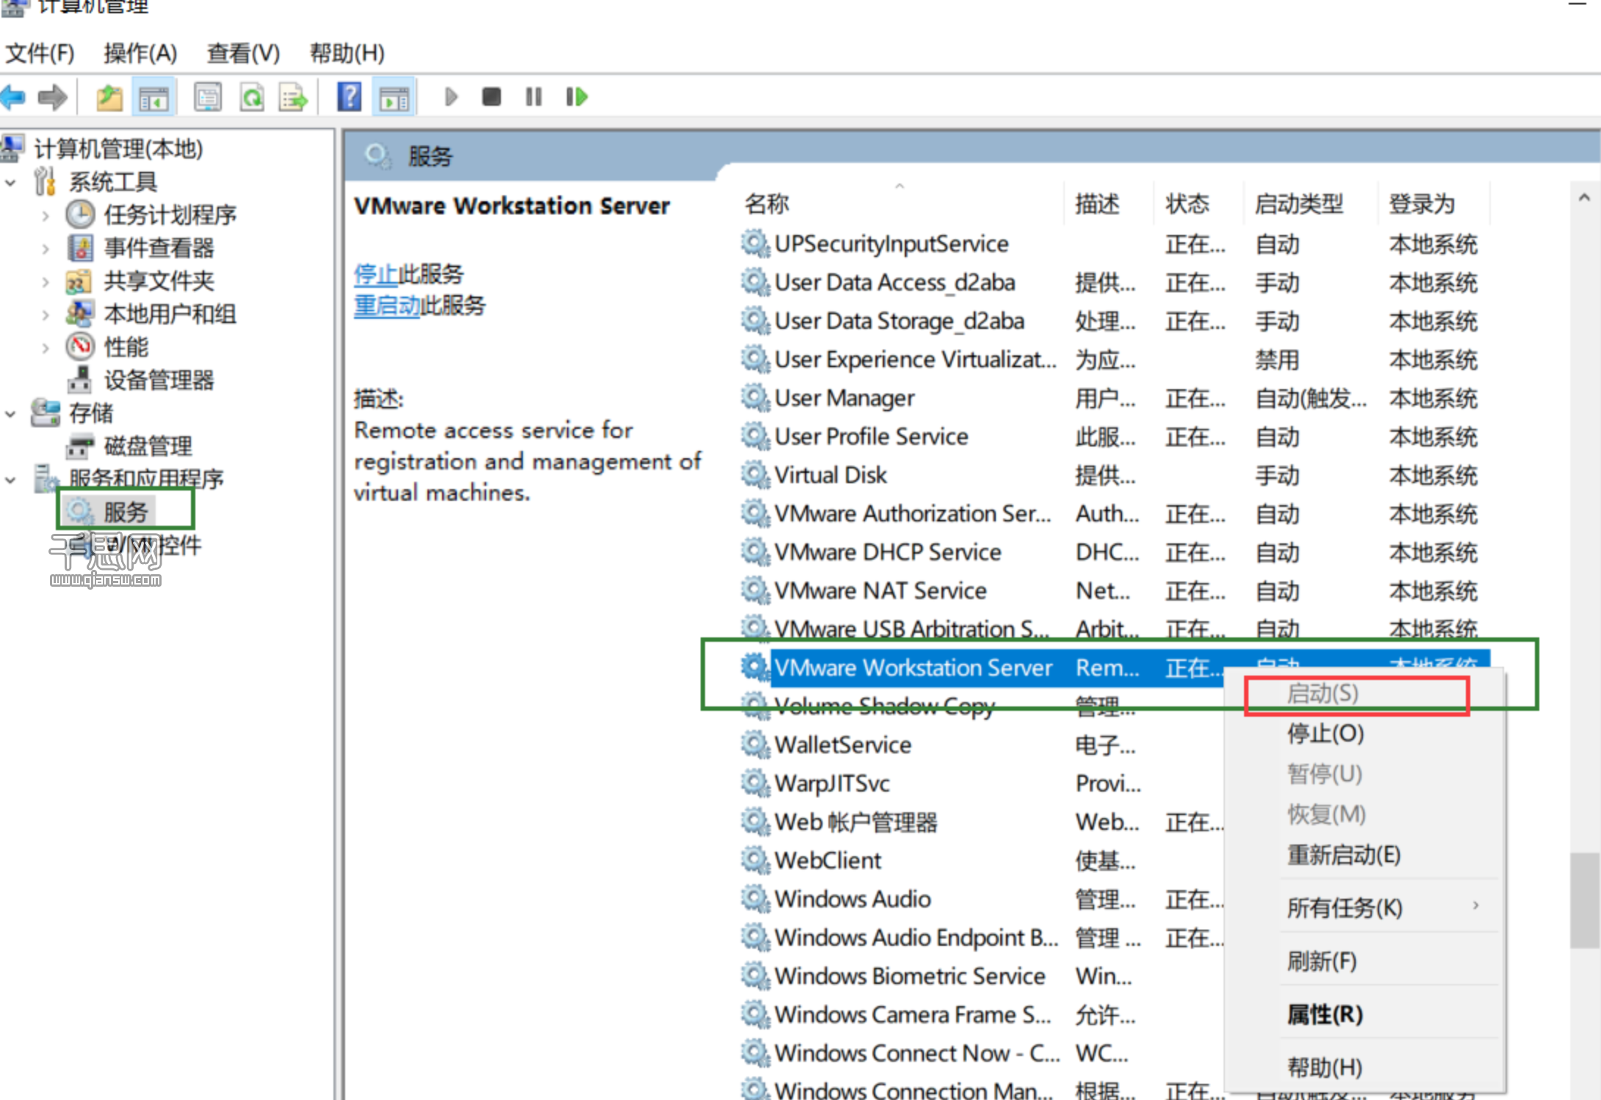Click the gear icon beside VMware Authorization Service
Image resolution: width=1601 pixels, height=1100 pixels.
pyautogui.click(x=755, y=514)
